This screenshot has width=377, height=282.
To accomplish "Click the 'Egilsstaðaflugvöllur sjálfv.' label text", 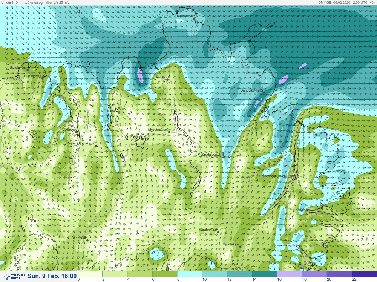I will [278, 176].
